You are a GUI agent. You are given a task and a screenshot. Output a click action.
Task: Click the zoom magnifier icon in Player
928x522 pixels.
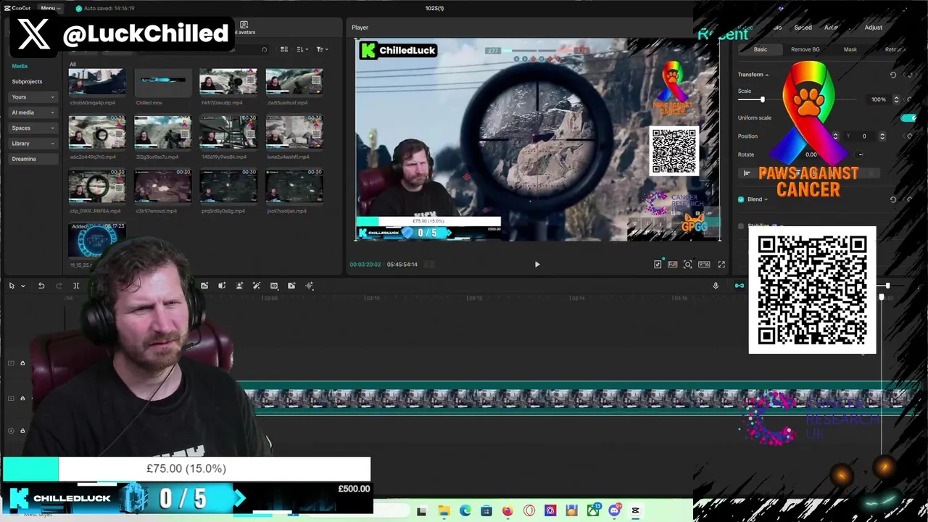pos(687,265)
